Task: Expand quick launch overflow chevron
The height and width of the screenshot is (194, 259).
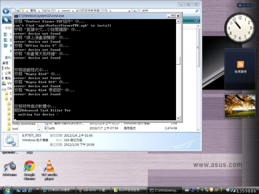Action: (38, 189)
